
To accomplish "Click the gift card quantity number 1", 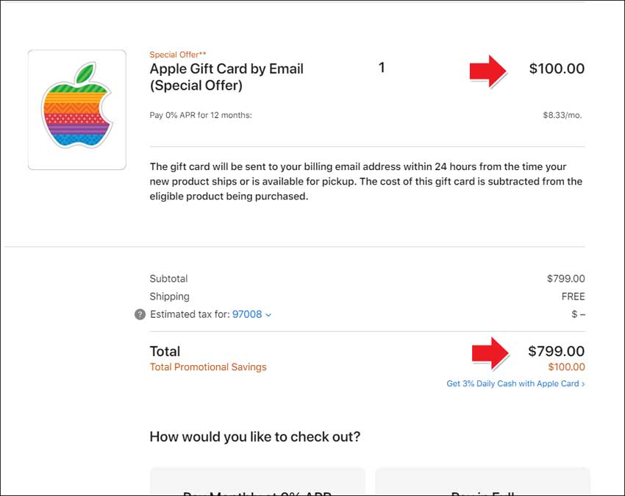I will (382, 68).
